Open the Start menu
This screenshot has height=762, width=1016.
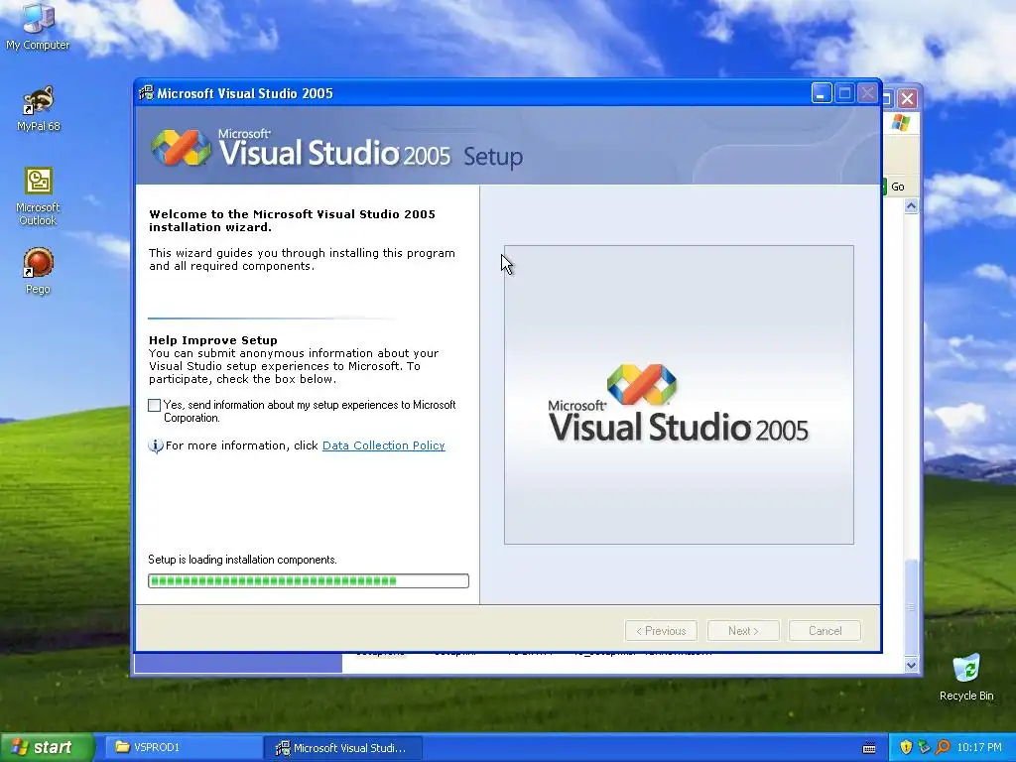(x=47, y=748)
